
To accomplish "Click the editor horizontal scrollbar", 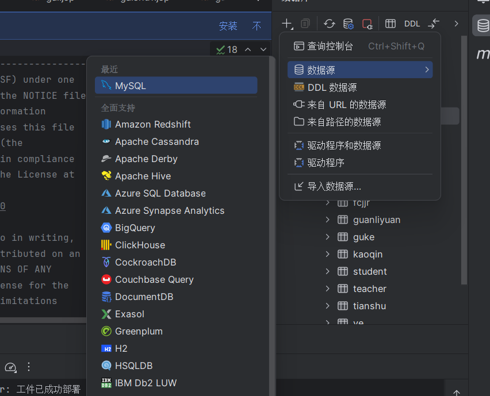I will point(43,320).
